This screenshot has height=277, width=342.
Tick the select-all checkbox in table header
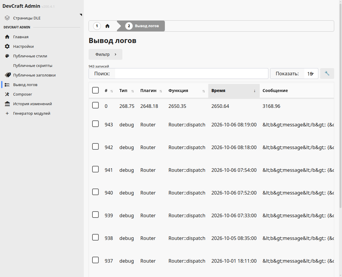click(95, 90)
